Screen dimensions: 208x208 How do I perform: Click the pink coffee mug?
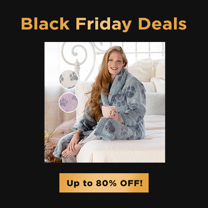tap(108, 112)
